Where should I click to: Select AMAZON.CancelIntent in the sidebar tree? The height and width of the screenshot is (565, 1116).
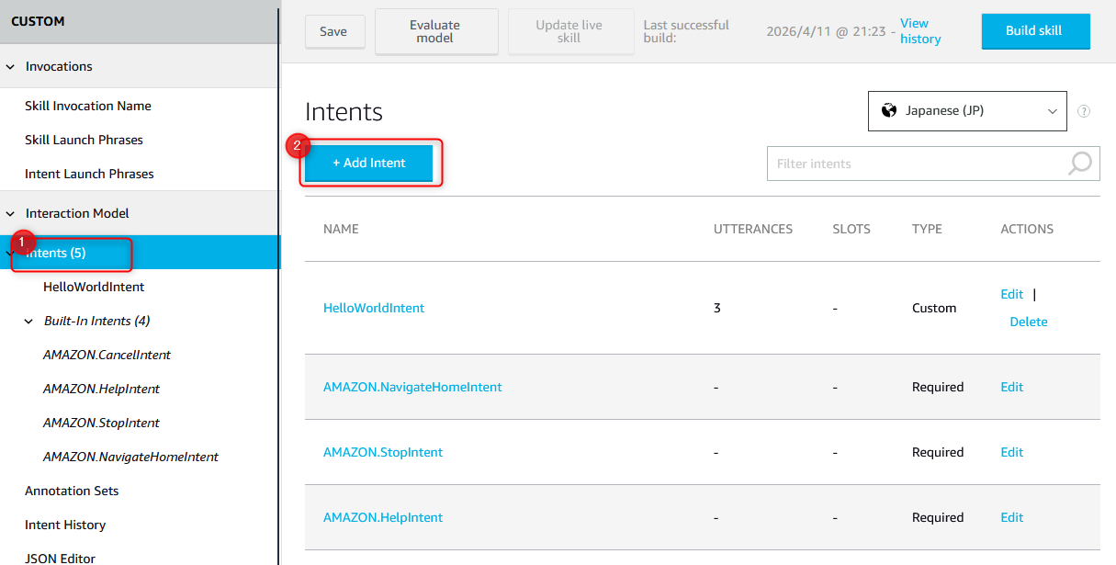pyautogui.click(x=107, y=356)
